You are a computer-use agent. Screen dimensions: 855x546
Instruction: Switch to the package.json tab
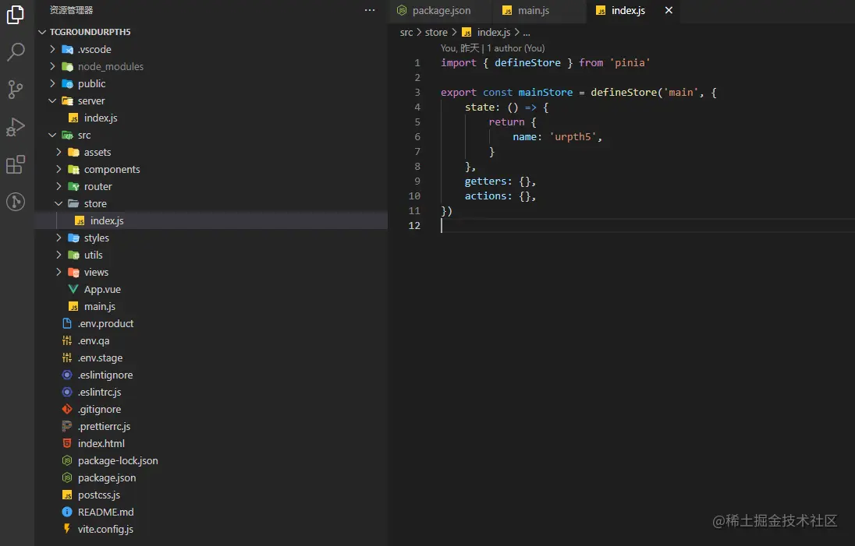tap(441, 10)
